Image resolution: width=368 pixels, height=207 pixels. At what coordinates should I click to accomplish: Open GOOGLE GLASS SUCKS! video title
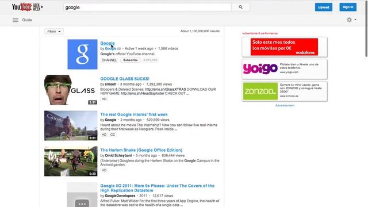coord(125,79)
